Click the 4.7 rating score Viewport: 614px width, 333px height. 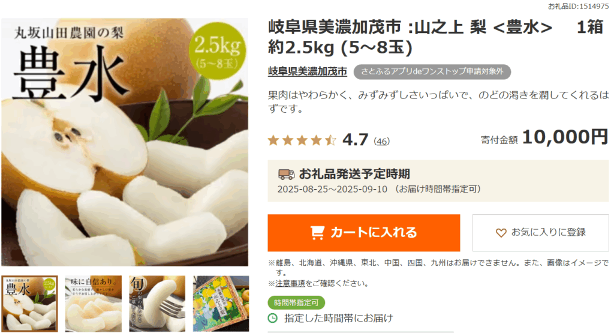tap(356, 140)
